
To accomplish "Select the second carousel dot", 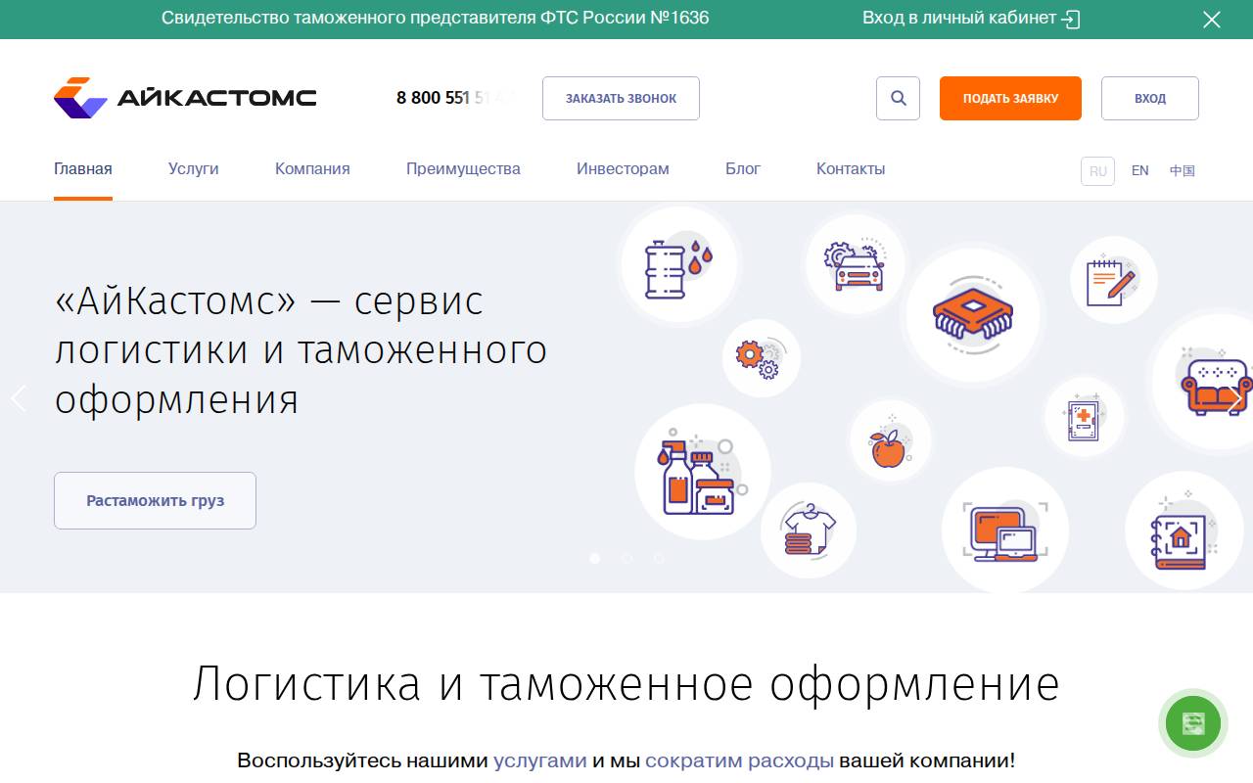I will pos(626,558).
